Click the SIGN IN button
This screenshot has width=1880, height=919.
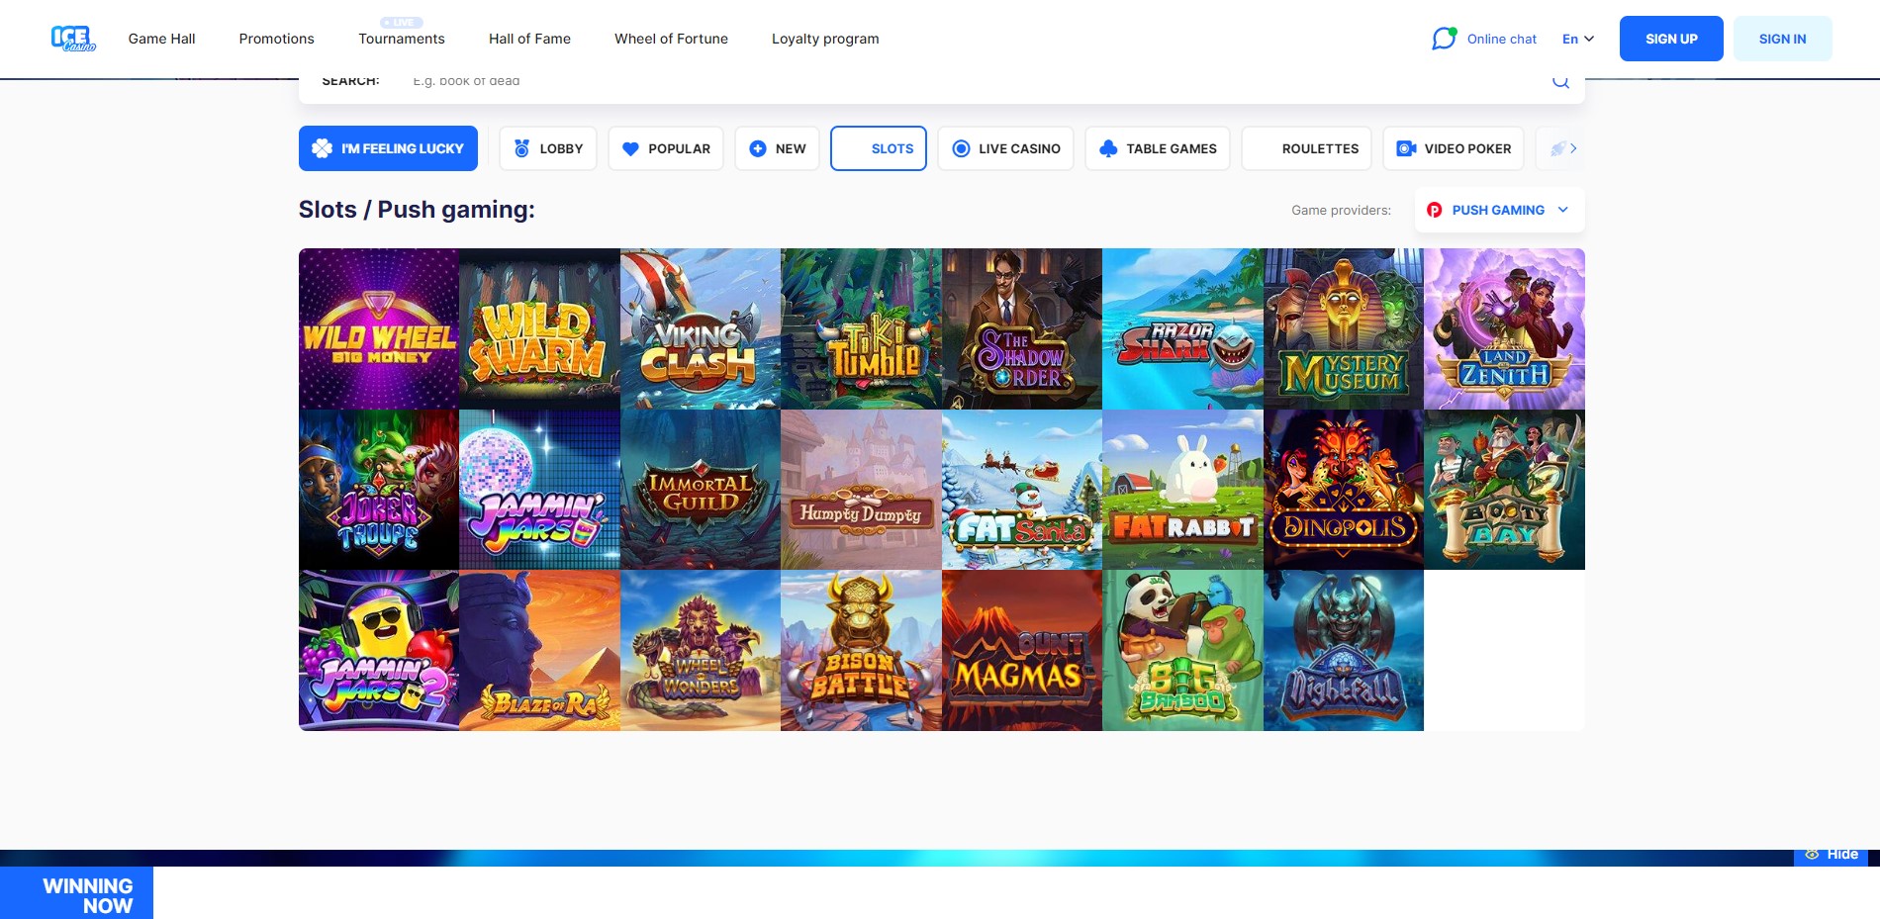1782,39
